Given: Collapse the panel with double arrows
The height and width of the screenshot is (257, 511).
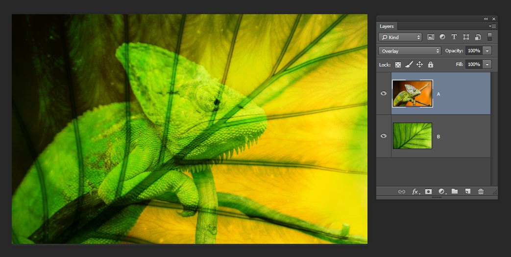Looking at the screenshot, I should pos(486,19).
